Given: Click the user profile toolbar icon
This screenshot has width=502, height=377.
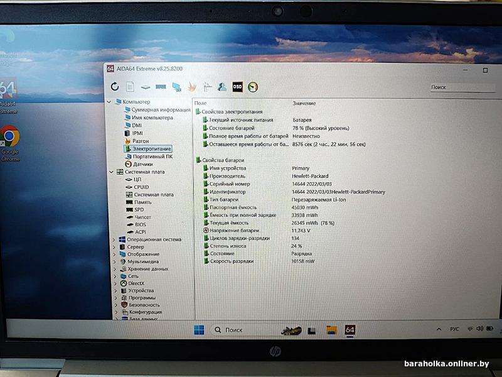Looking at the screenshot, I should tap(222, 87).
